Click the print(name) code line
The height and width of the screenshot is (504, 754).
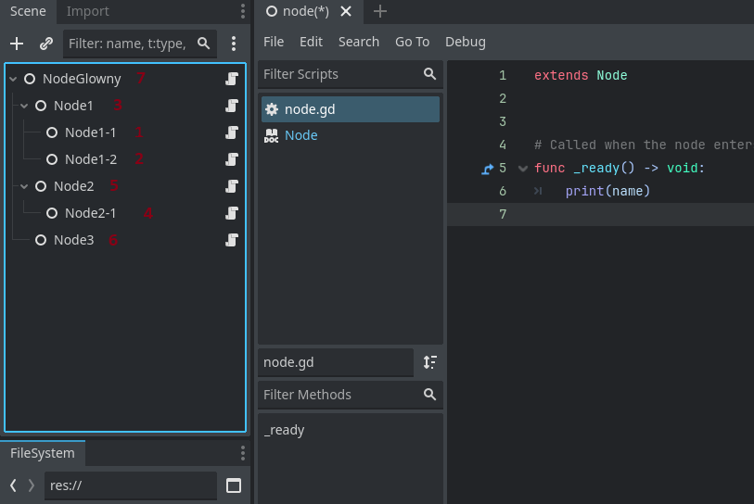607,191
